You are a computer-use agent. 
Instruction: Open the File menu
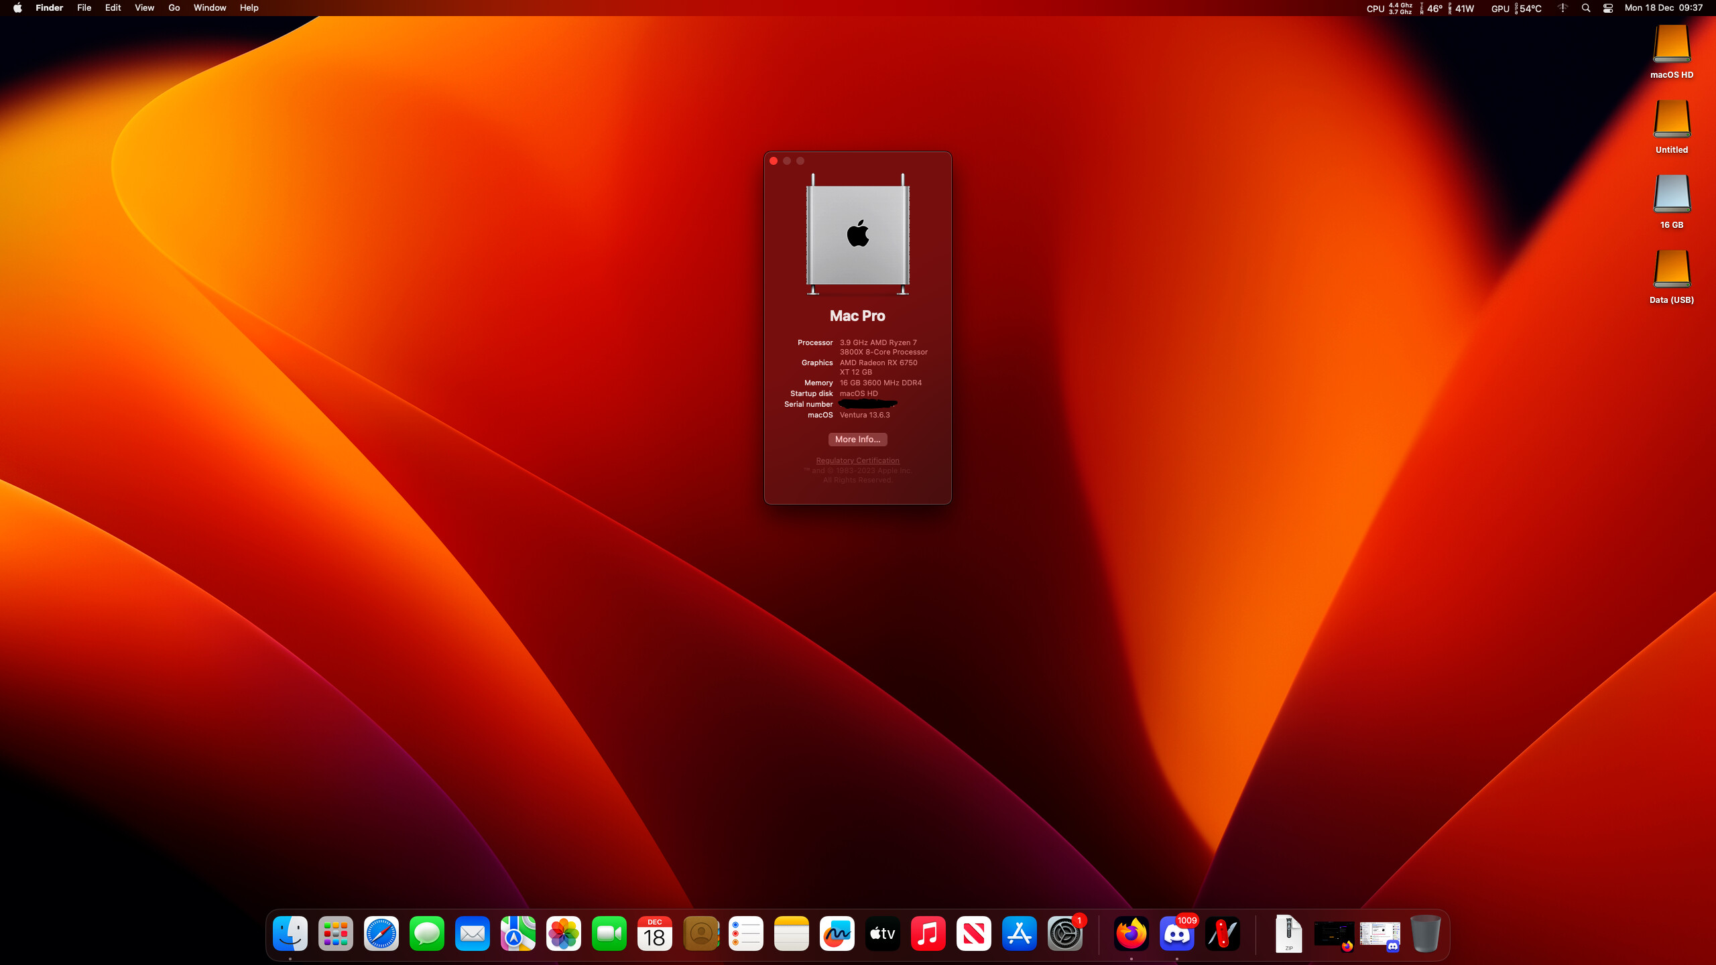84,8
